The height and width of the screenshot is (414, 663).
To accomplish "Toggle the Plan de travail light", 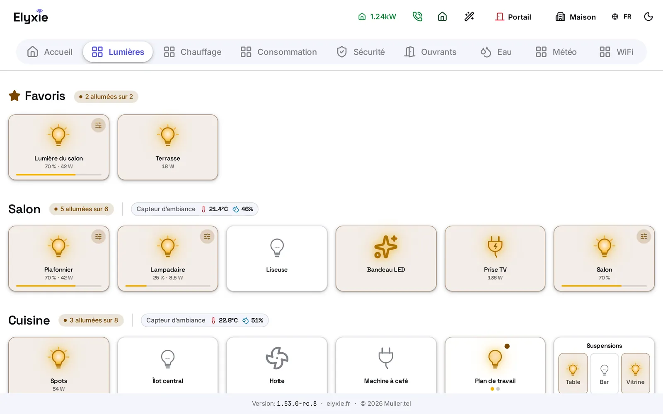I will (x=495, y=366).
